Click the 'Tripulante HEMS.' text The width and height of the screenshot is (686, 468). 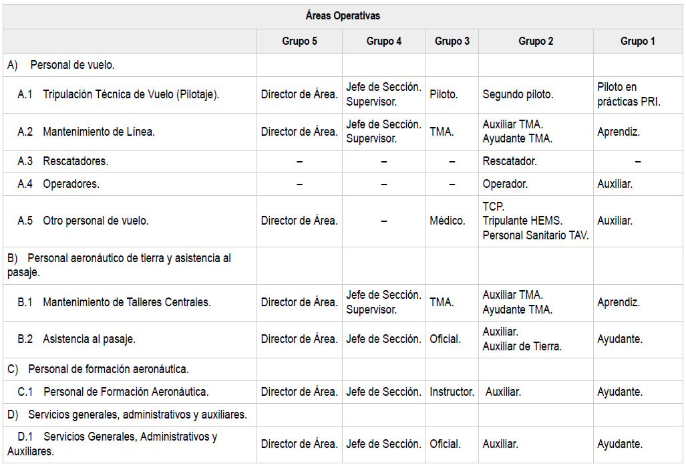pyautogui.click(x=522, y=221)
